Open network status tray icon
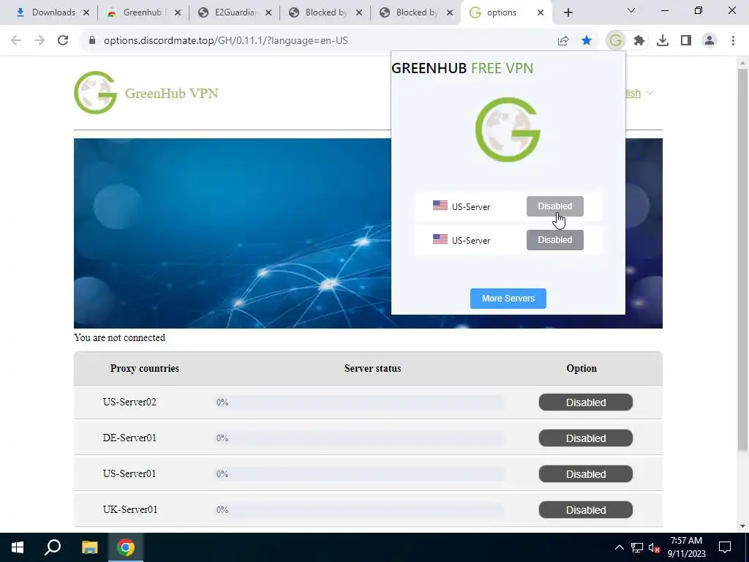The image size is (749, 562). 637,547
